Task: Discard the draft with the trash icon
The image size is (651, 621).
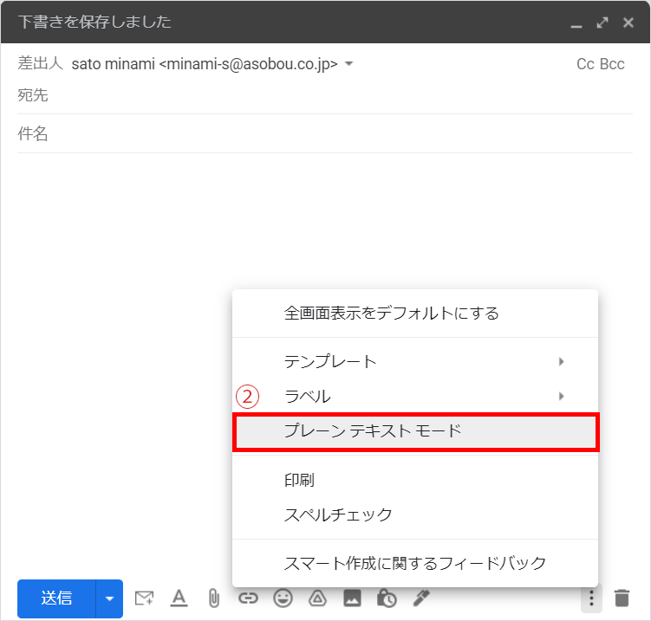Action: [x=622, y=598]
